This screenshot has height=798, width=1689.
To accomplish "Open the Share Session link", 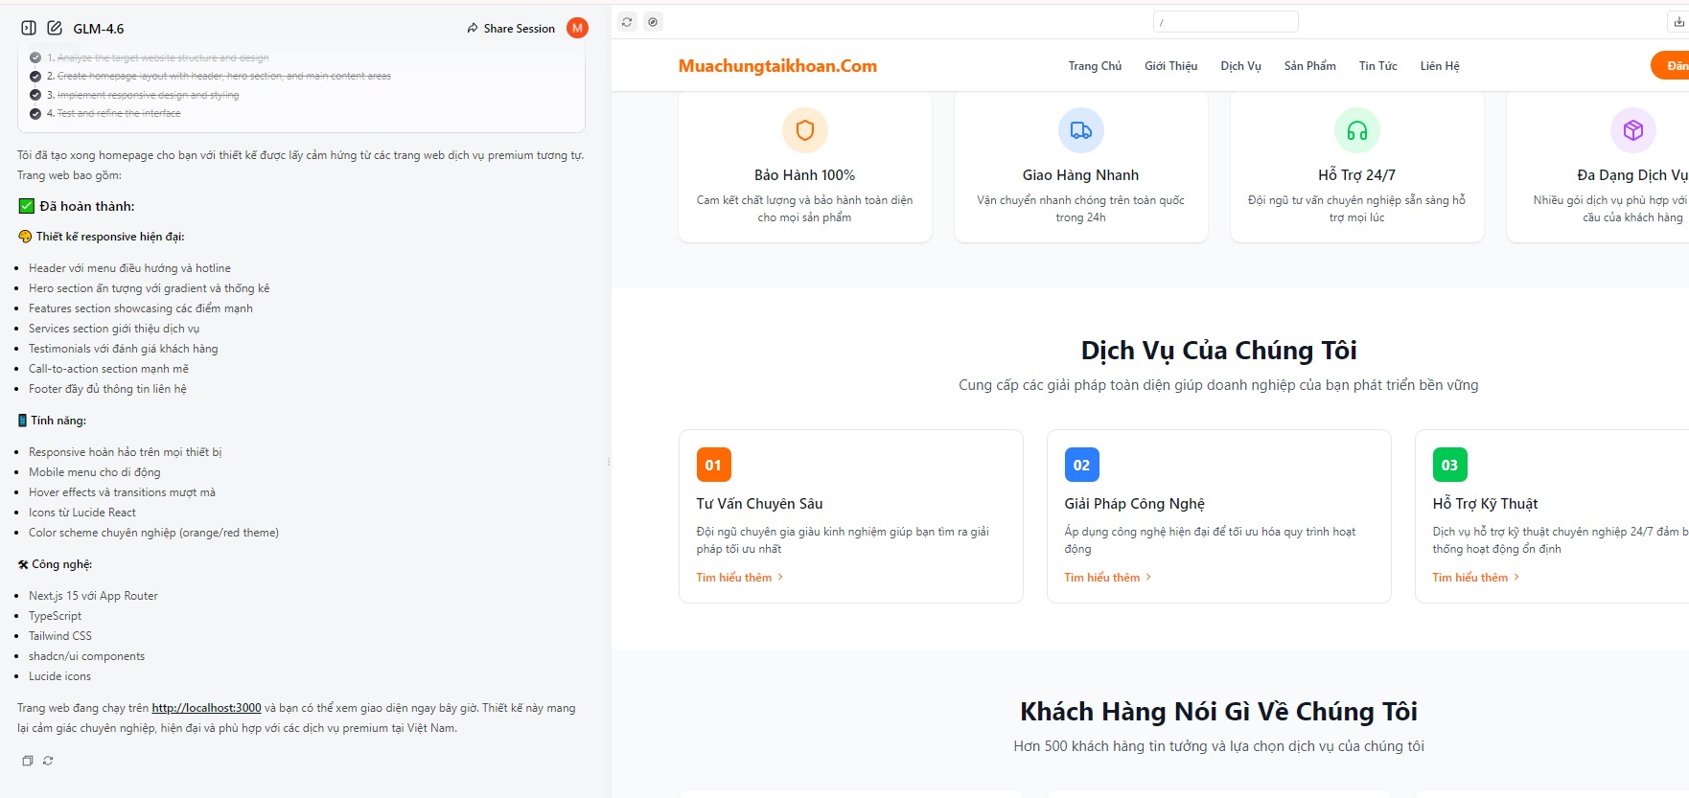I will 511,29.
